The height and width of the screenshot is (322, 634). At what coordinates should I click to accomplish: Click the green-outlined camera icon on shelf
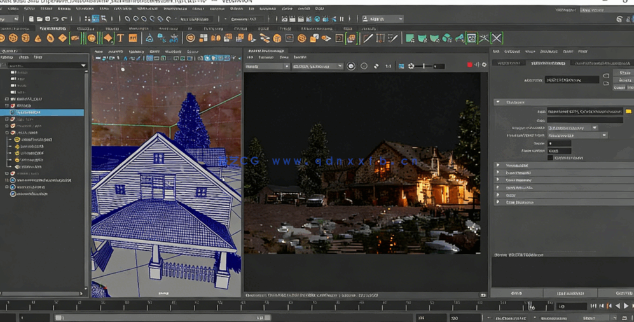coord(471,38)
